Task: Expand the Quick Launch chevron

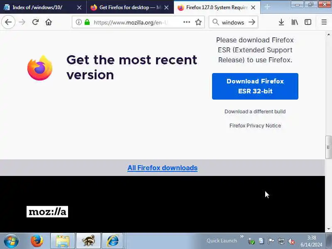Action: (242, 236)
